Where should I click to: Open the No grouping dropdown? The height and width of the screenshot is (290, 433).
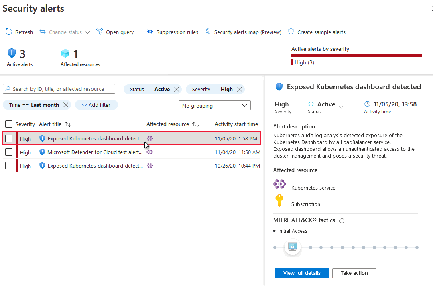(214, 105)
